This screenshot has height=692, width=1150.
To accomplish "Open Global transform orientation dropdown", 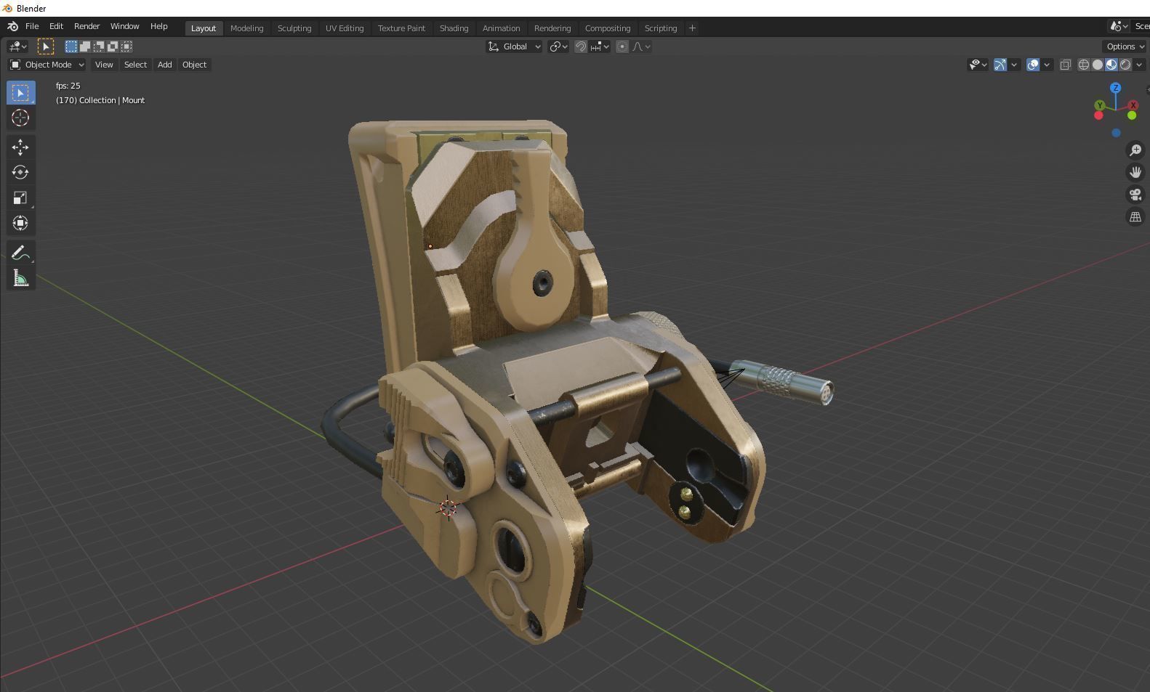I will click(514, 46).
